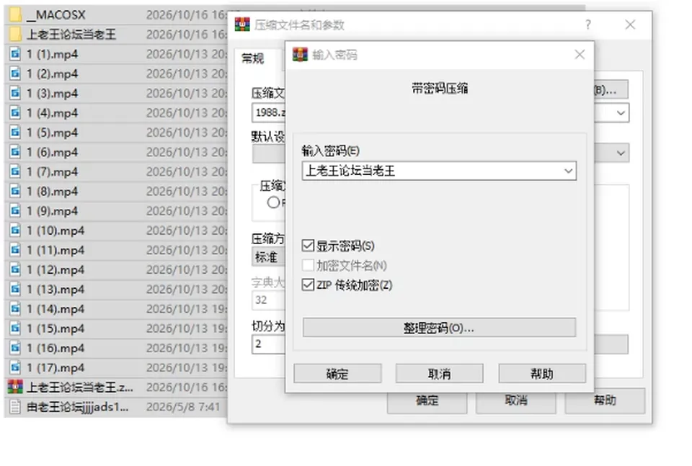Click the dictionary size field showing 32
The image size is (692, 466).
click(269, 300)
